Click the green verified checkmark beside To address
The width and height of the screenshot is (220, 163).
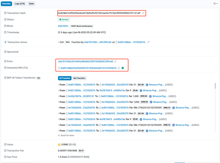tap(123, 68)
